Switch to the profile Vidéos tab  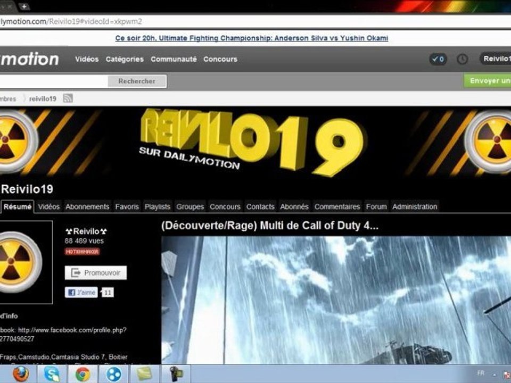click(x=49, y=206)
